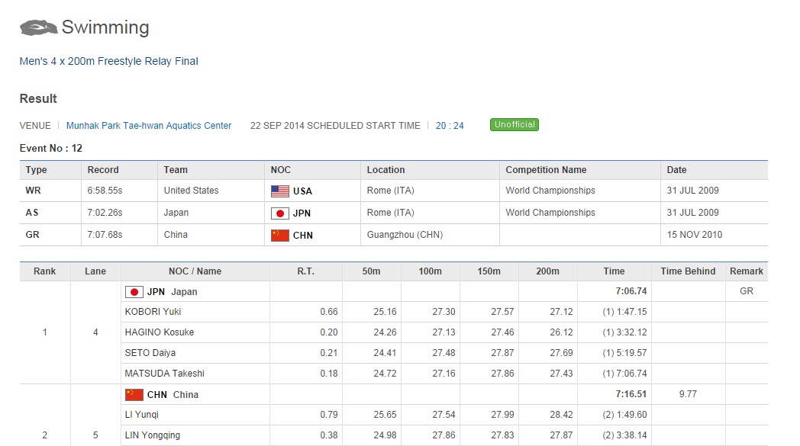The image size is (800, 446).
Task: Click the Time Behind column header
Action: coord(688,271)
